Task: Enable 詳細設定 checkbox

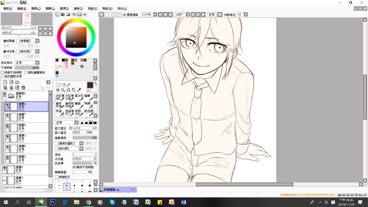Action: point(56,177)
